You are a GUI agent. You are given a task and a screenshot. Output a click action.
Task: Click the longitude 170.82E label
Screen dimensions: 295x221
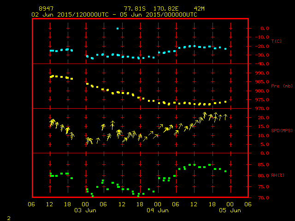(166, 9)
